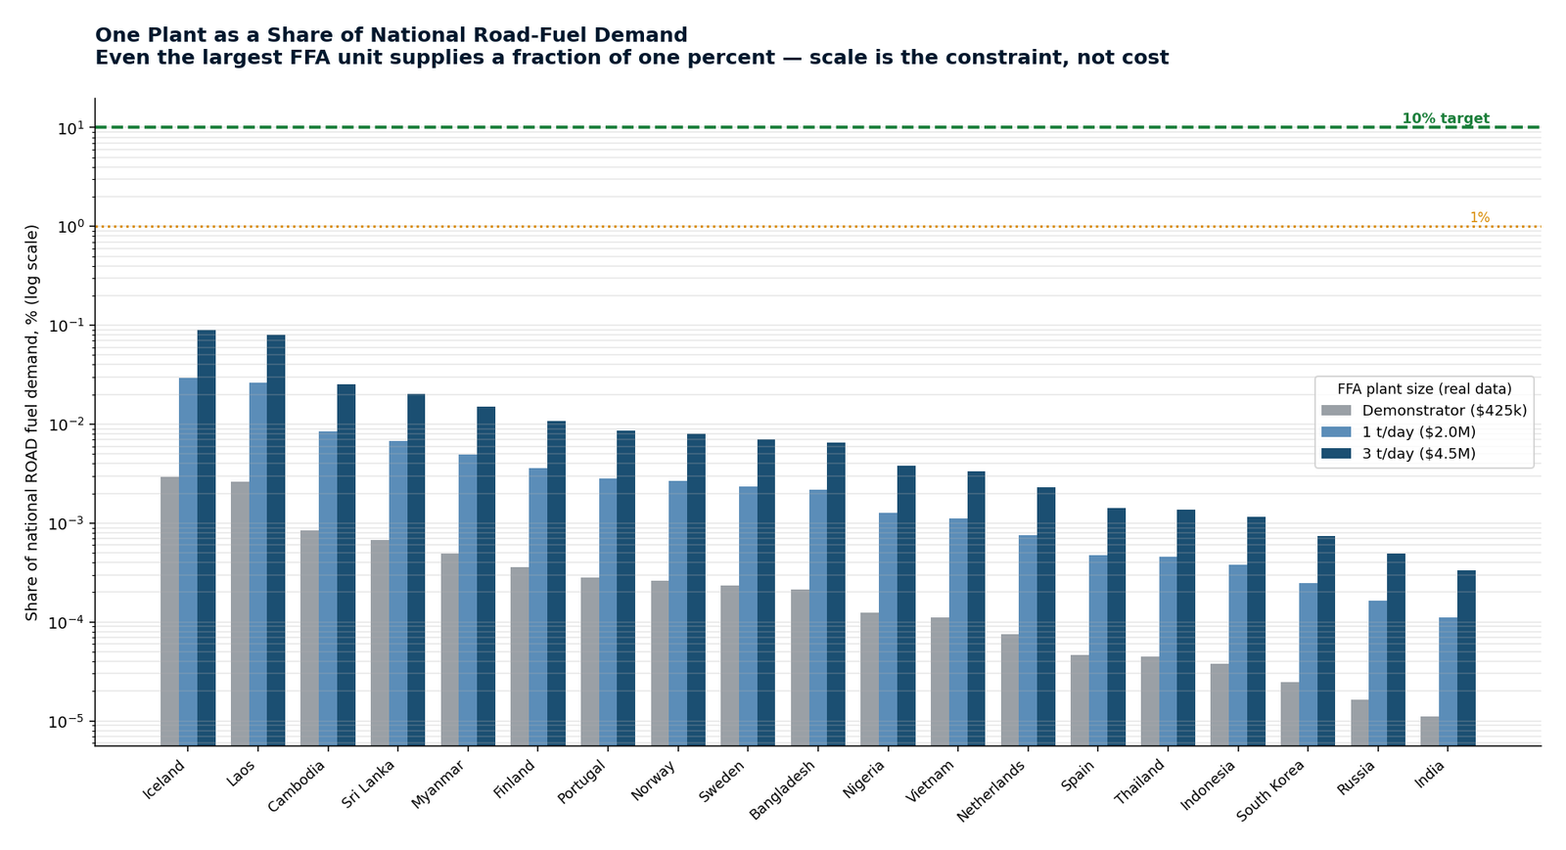The width and height of the screenshot is (1566, 850).
Task: Click Bangladesh's gray Demonstrator bar
Action: [x=801, y=667]
